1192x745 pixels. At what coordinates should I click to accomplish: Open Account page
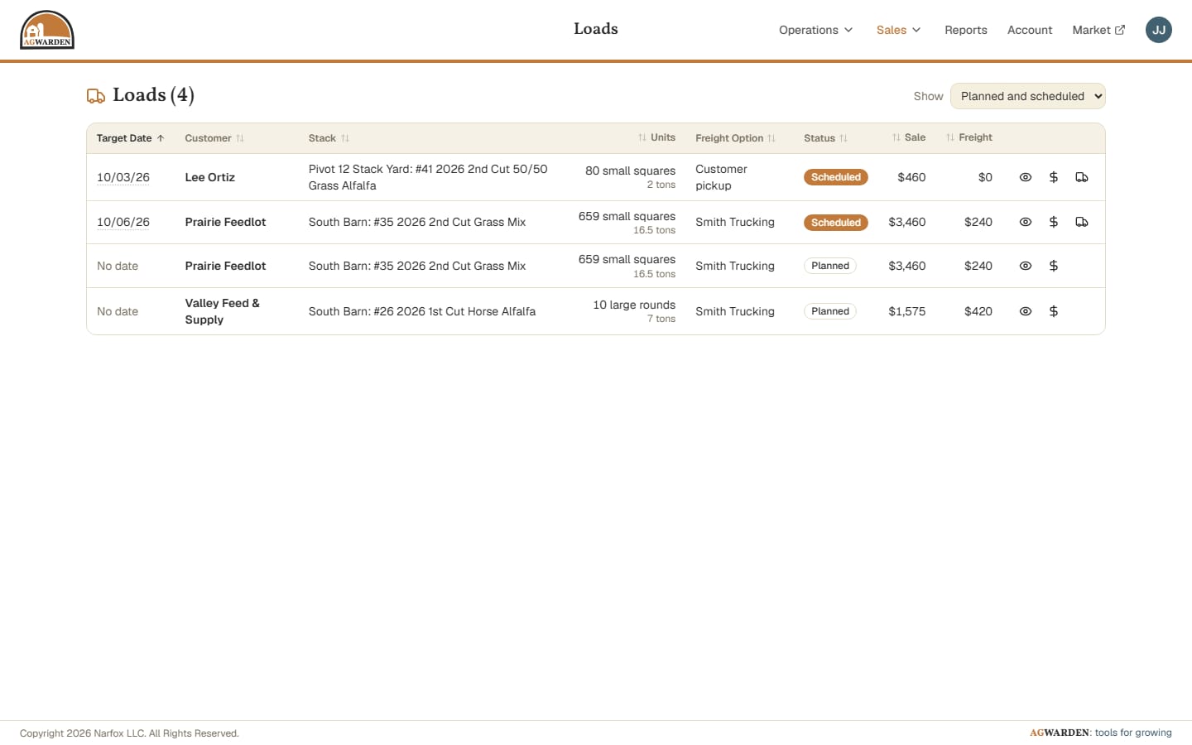point(1030,30)
